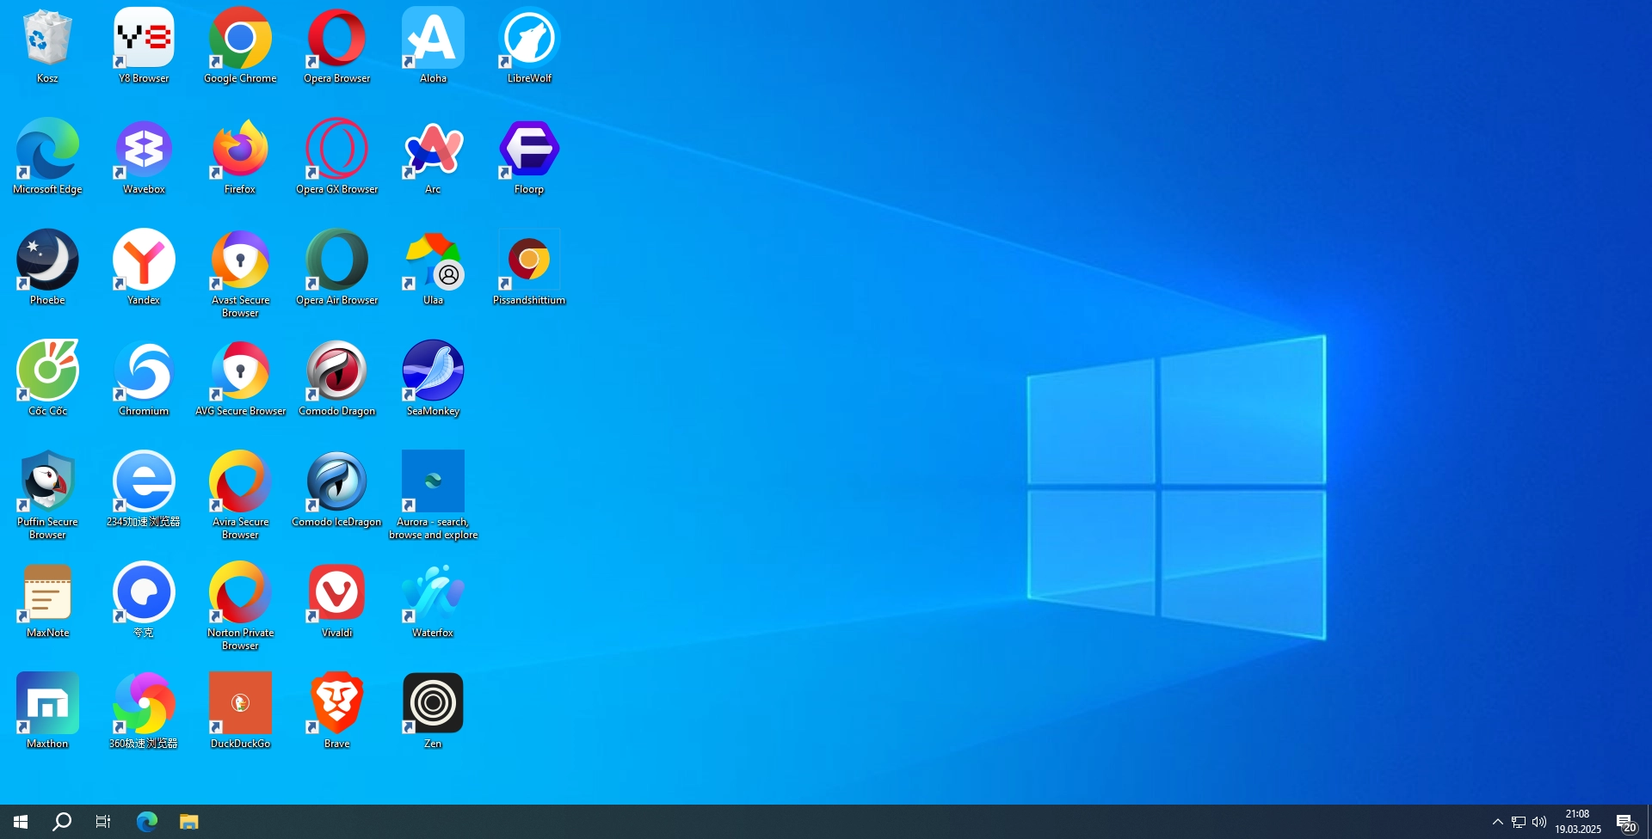Image resolution: width=1652 pixels, height=839 pixels.
Task: Open taskbar Search
Action: [62, 822]
